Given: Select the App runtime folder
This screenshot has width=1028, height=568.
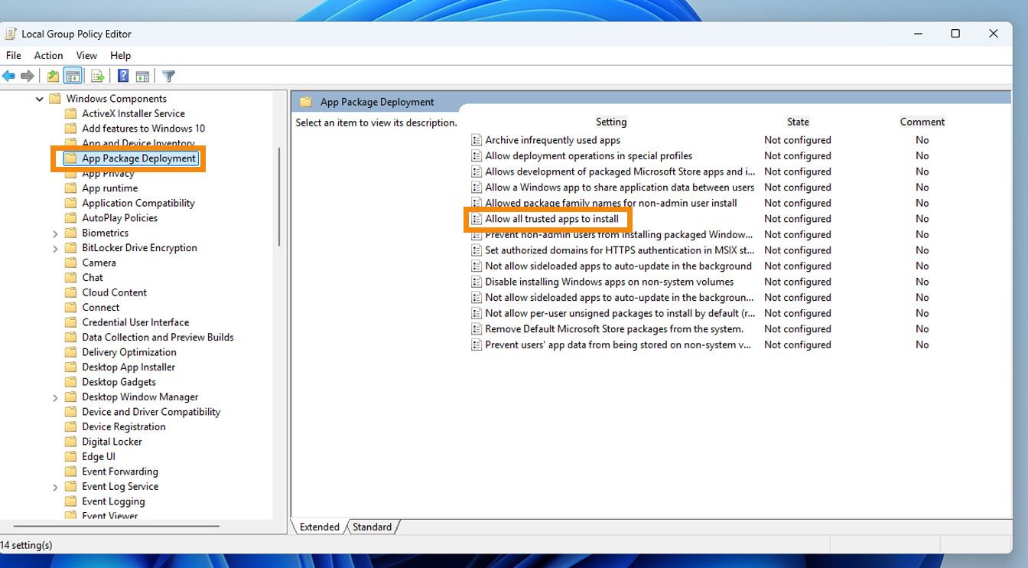Looking at the screenshot, I should tap(110, 188).
